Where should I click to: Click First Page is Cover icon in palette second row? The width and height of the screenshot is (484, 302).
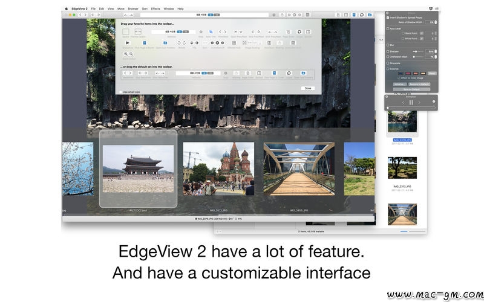pos(145,43)
